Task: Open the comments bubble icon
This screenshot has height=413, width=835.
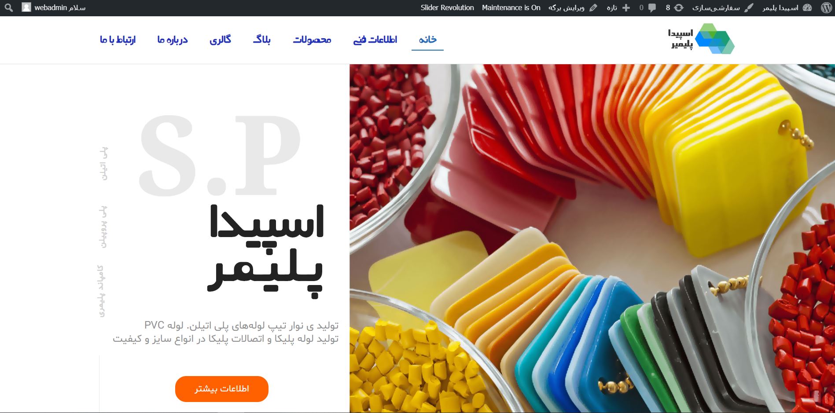Action: pyautogui.click(x=652, y=7)
